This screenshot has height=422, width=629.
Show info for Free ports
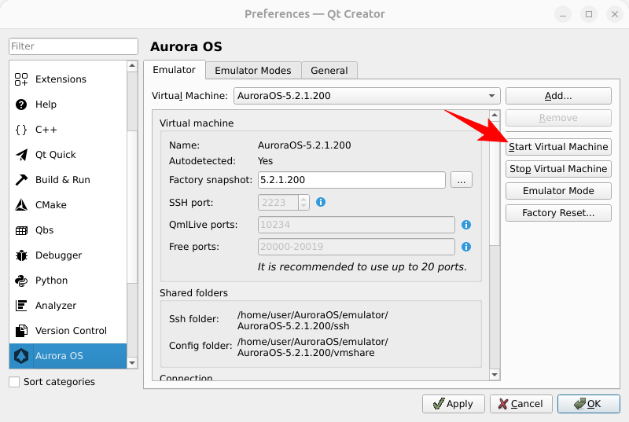point(465,247)
